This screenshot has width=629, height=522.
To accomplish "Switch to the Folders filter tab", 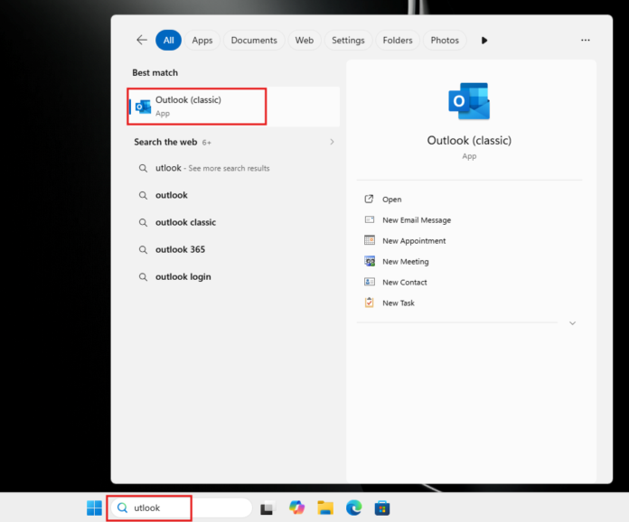I will 398,40.
